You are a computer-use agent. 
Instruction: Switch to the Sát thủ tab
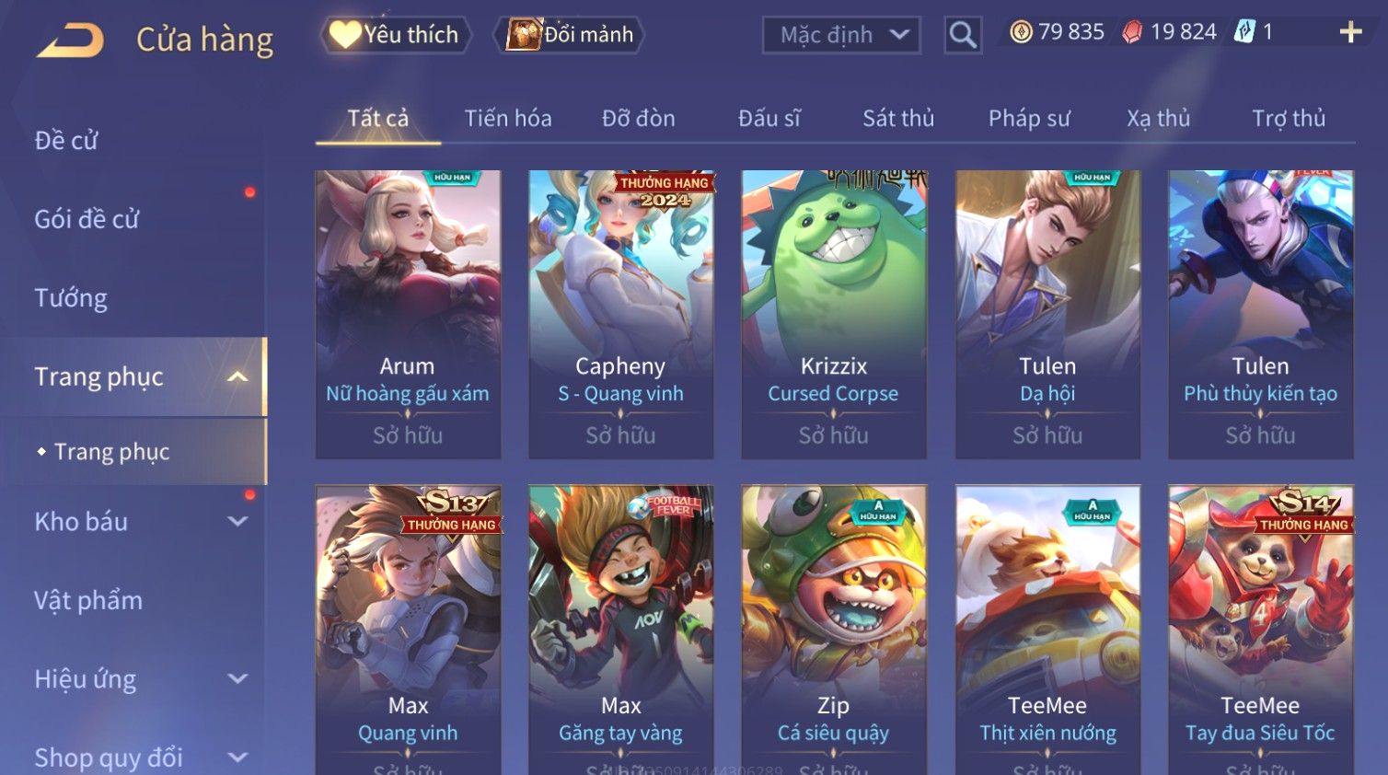click(x=898, y=118)
